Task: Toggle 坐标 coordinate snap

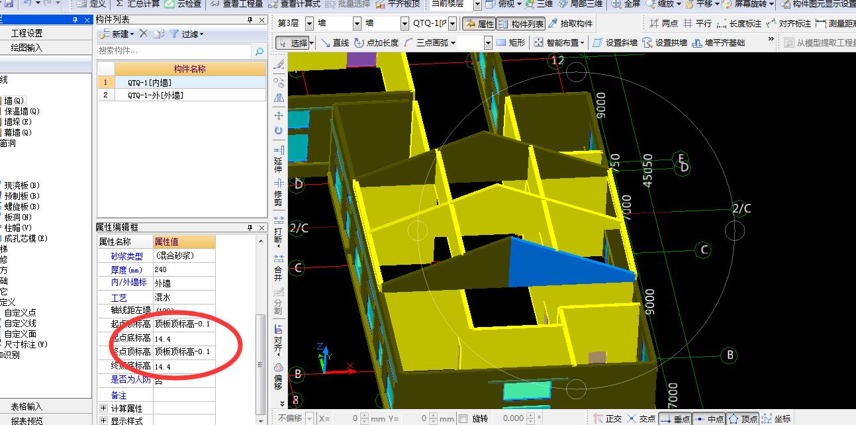Action: click(776, 418)
